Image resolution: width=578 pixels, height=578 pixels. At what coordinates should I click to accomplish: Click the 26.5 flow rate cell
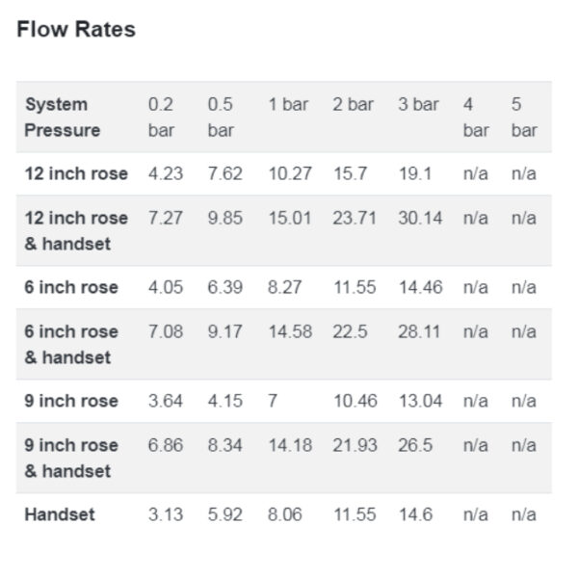tap(415, 445)
